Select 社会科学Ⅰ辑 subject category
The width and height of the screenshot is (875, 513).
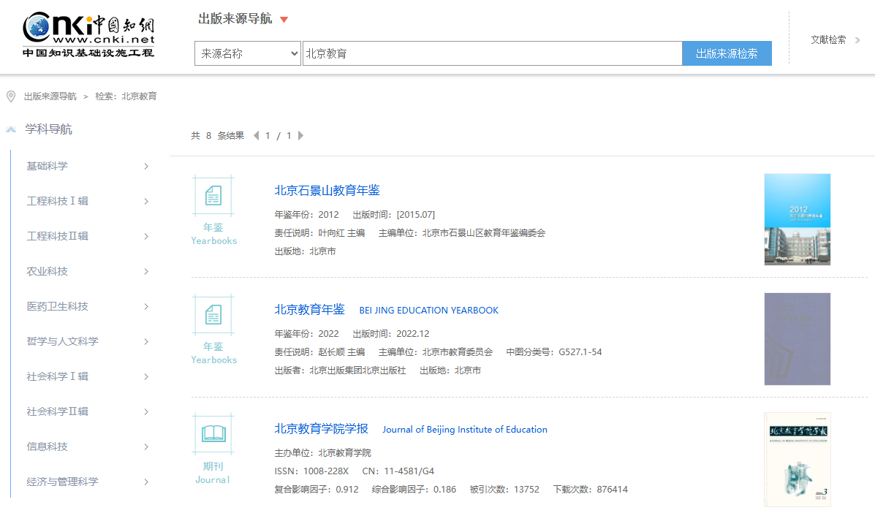pyautogui.click(x=58, y=376)
